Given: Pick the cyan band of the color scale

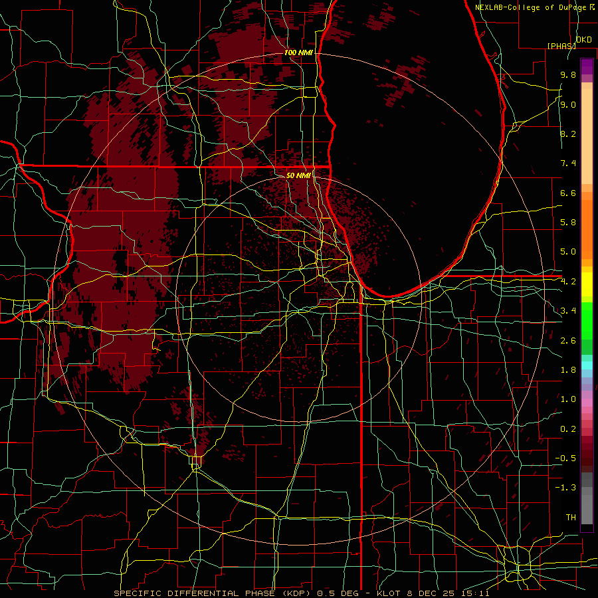Looking at the screenshot, I should coord(587,365).
